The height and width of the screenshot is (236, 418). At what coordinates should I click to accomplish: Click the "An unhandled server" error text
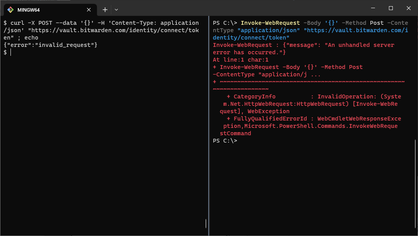(359, 45)
